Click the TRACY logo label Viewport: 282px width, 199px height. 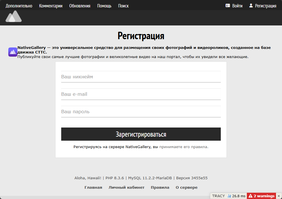pyautogui.click(x=218, y=196)
